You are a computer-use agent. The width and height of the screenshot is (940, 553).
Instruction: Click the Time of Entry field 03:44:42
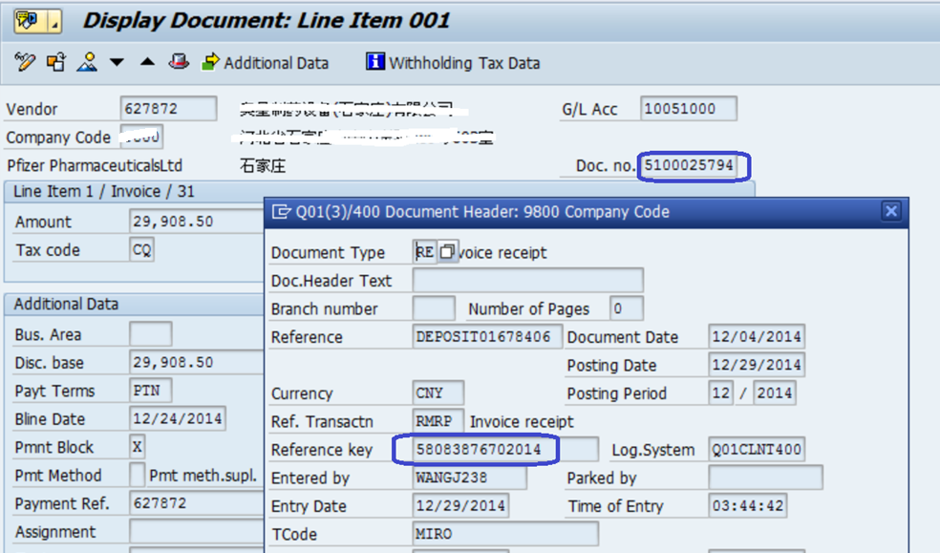[x=747, y=505]
